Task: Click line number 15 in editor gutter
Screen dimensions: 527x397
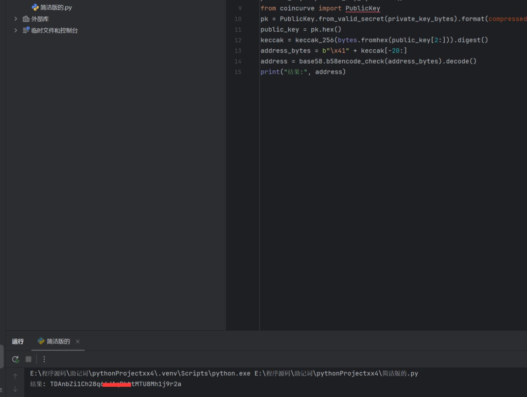Action: pyautogui.click(x=237, y=72)
